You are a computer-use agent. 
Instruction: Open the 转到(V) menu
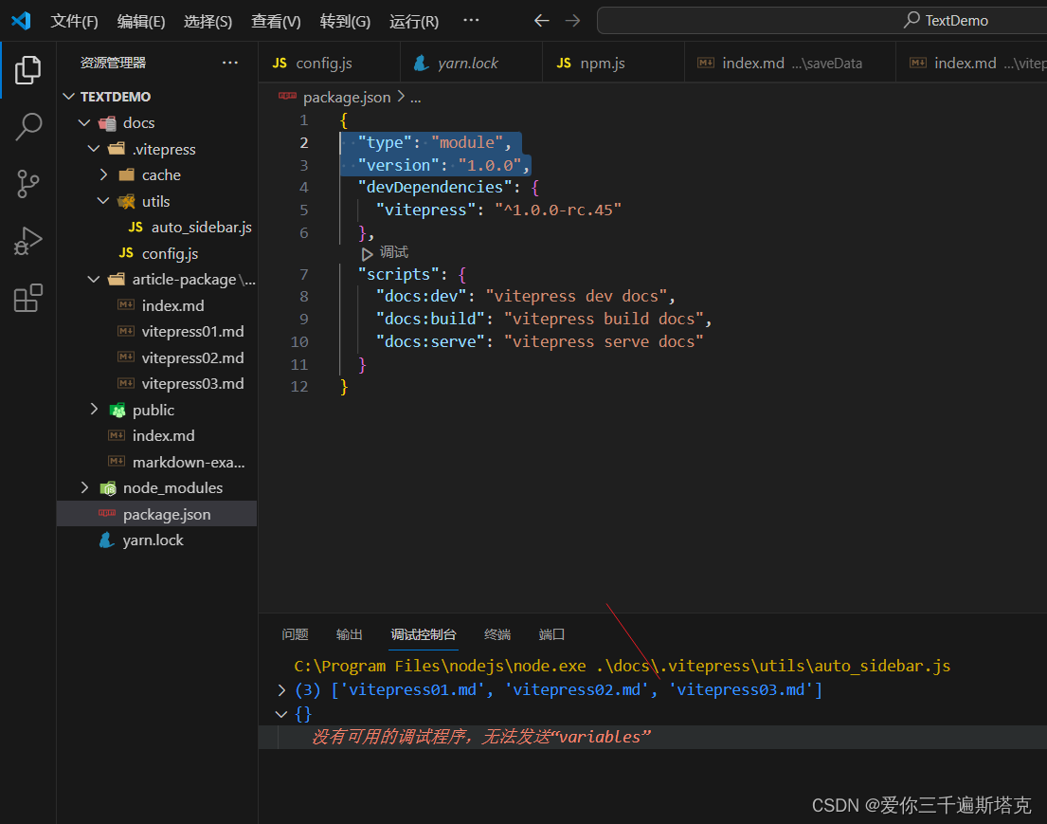345,20
